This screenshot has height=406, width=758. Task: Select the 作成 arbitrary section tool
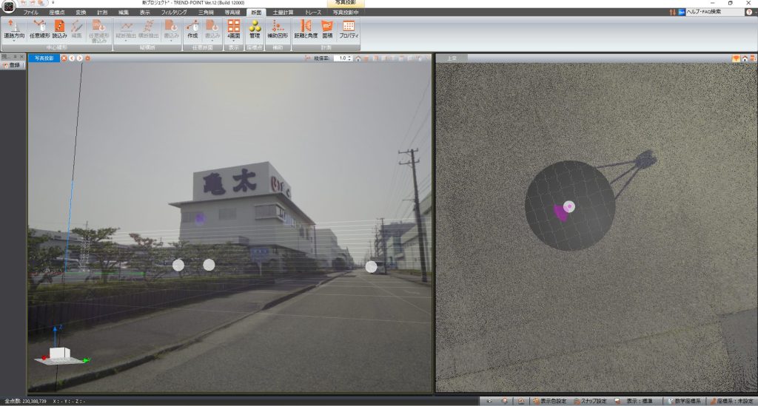(192, 27)
